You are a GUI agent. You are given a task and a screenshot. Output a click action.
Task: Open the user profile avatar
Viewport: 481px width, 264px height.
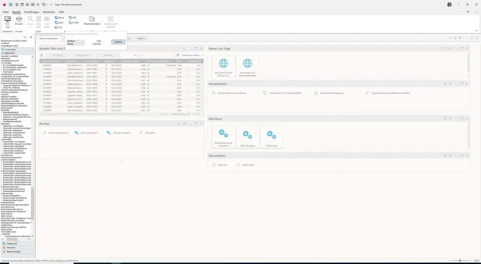449,4
